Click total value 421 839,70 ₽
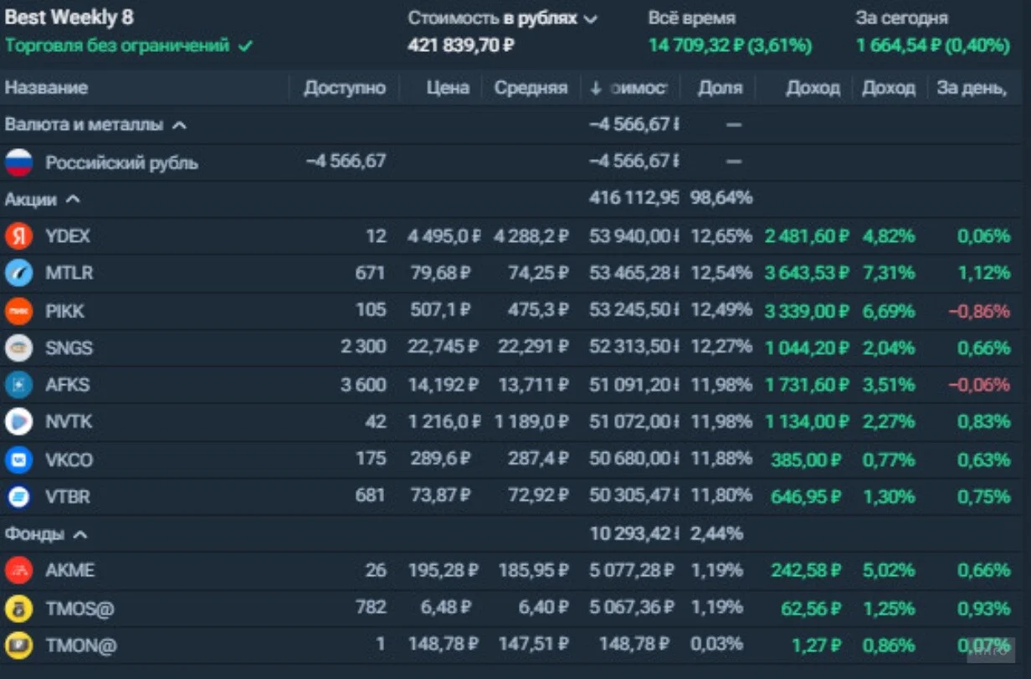This screenshot has height=679, width=1031. pos(461,45)
